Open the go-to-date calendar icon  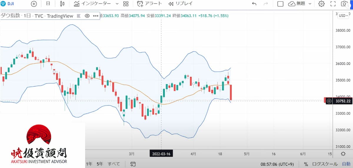(x=133, y=164)
